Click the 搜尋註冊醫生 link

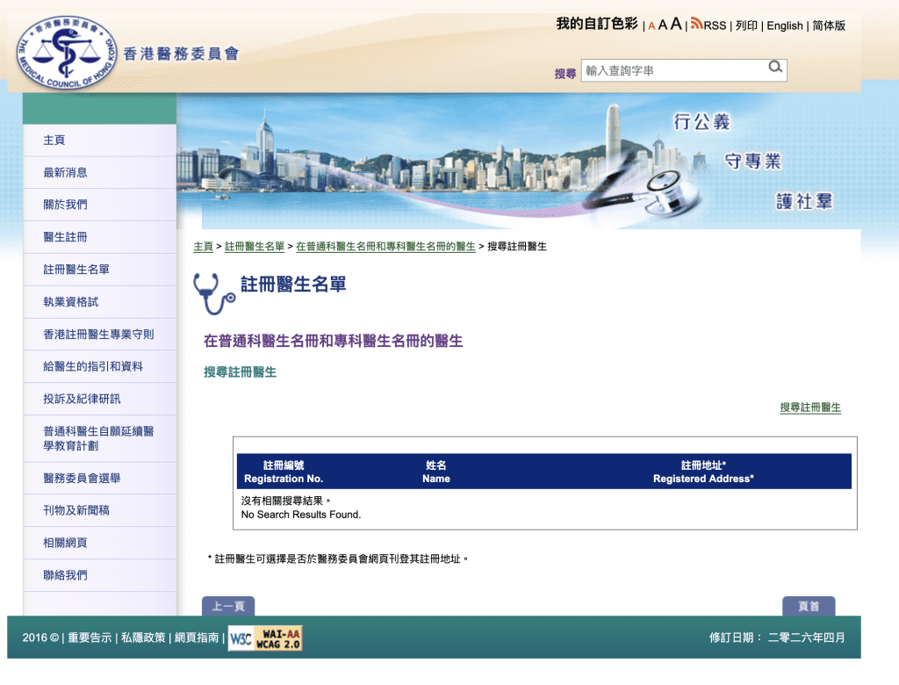(x=809, y=407)
